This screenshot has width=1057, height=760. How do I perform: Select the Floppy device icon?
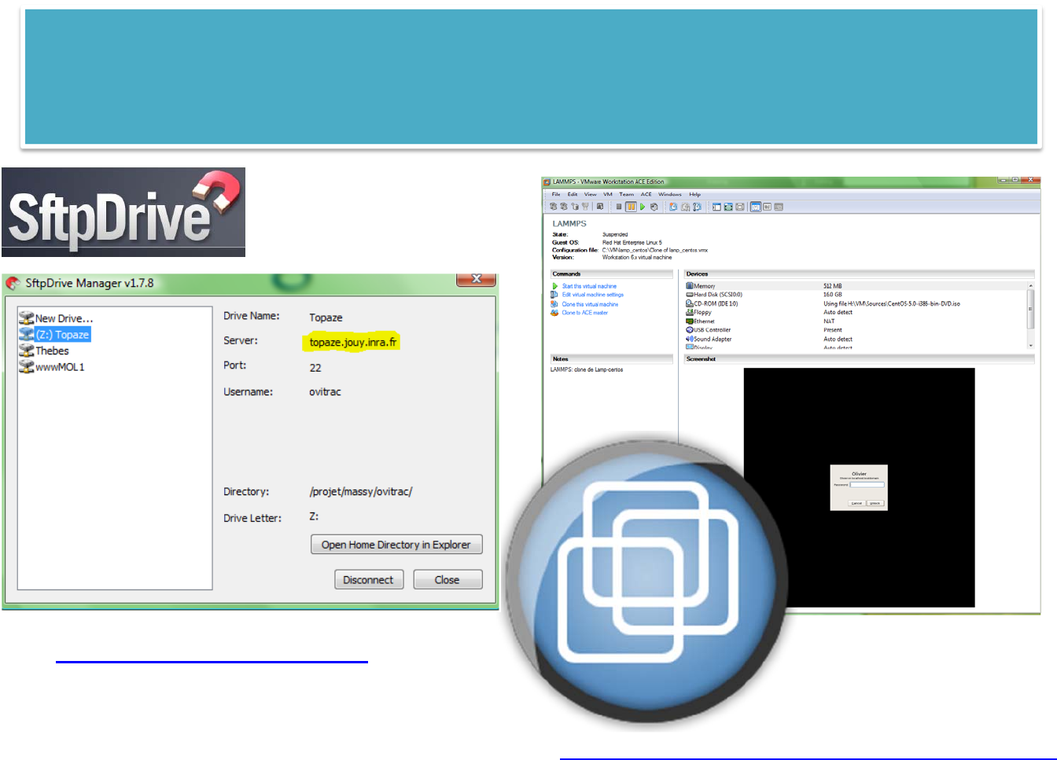tap(690, 312)
